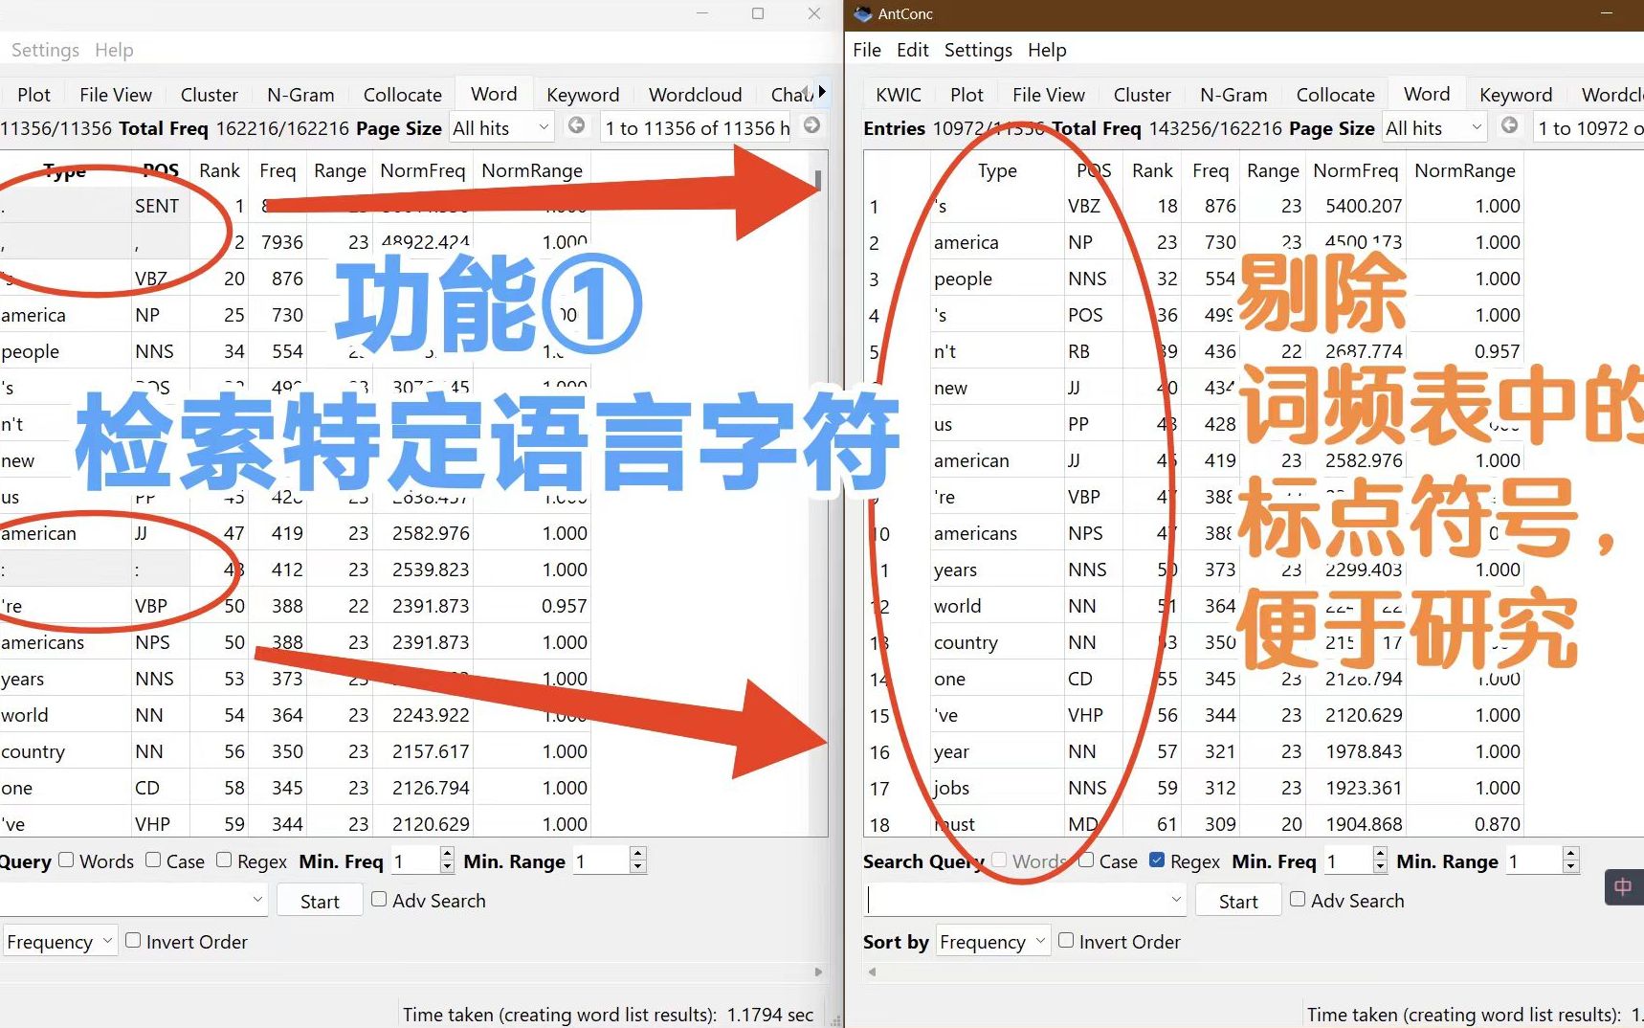Switch to Wordcloud tab in left window
This screenshot has width=1644, height=1028.
coord(696,95)
